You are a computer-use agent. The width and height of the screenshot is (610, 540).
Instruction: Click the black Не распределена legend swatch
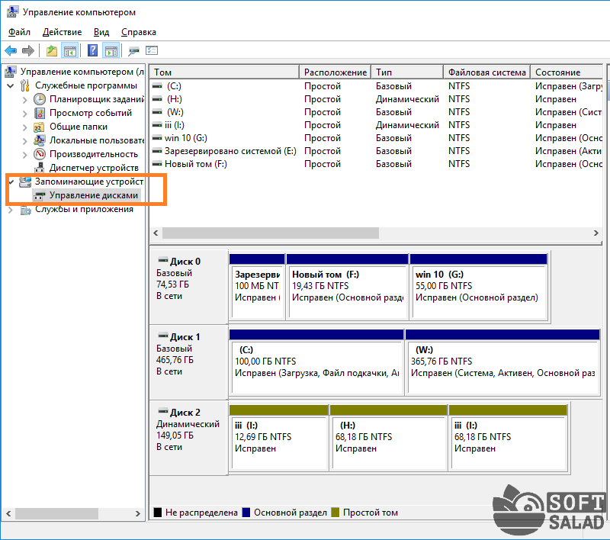point(158,512)
